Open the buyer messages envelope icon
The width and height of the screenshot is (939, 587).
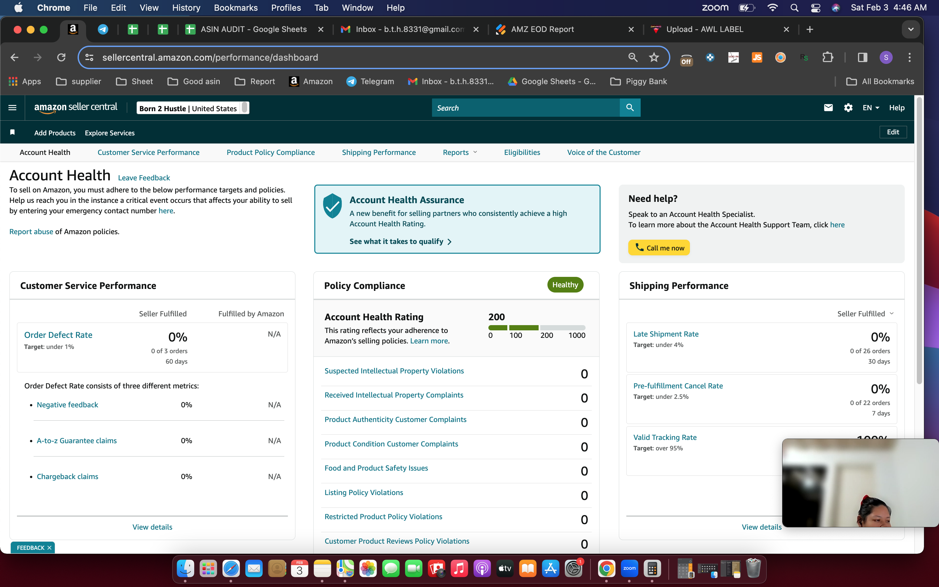click(x=828, y=108)
